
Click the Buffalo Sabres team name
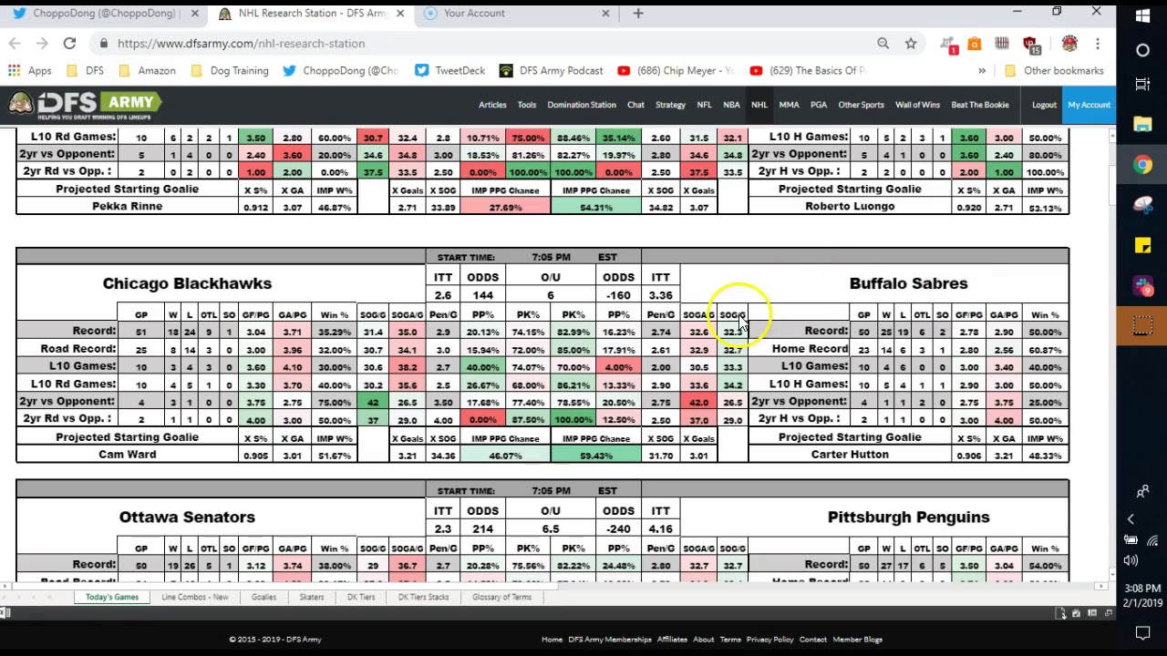point(908,283)
